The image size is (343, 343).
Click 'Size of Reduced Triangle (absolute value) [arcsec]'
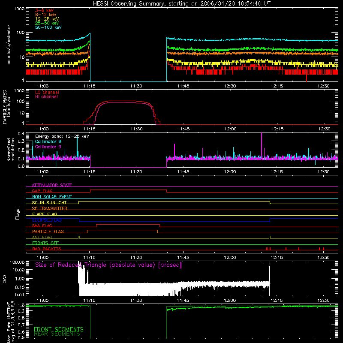coord(108,265)
